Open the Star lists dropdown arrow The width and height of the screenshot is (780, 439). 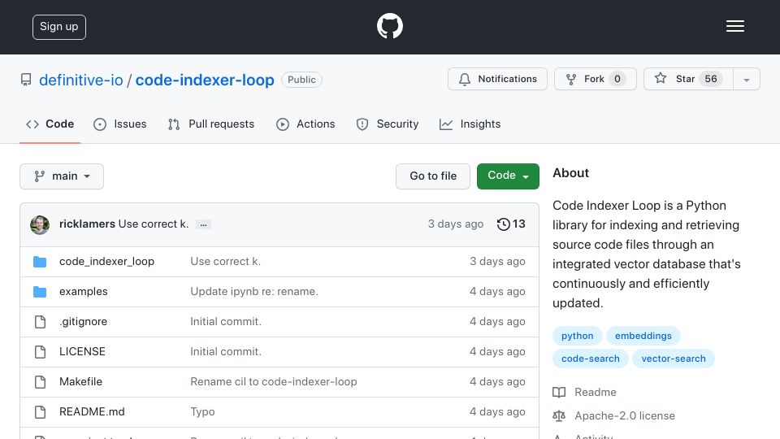coord(746,79)
